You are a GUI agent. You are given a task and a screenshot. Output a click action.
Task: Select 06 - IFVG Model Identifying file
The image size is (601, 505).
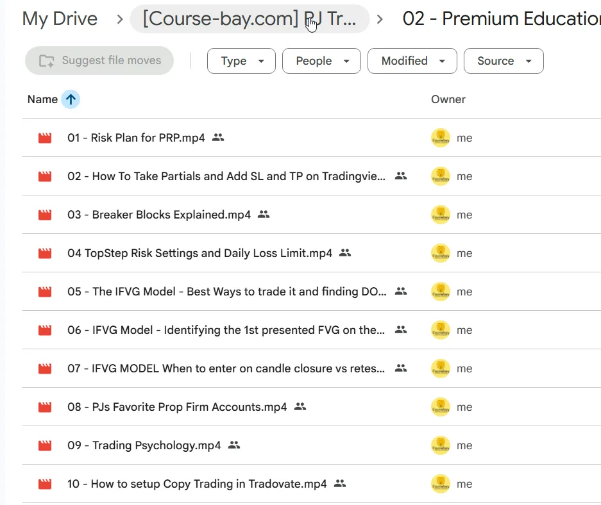[x=226, y=330]
